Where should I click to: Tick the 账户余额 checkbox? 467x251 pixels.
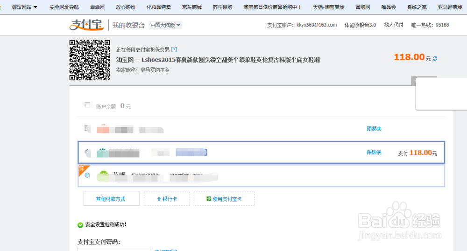[87, 105]
